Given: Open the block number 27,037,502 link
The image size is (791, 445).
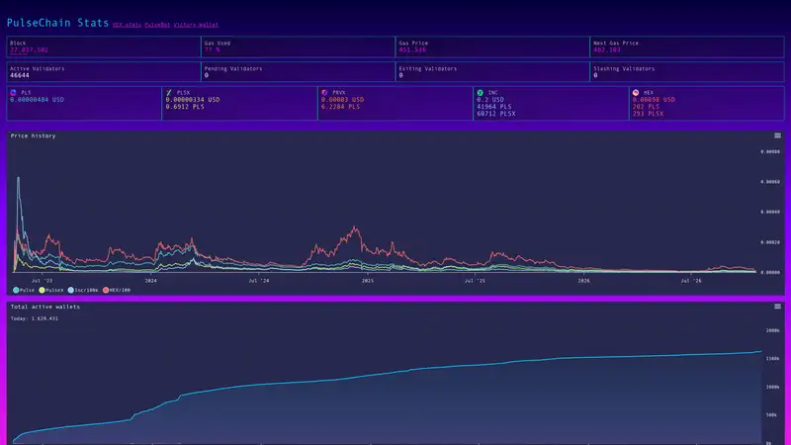Looking at the screenshot, I should point(30,50).
